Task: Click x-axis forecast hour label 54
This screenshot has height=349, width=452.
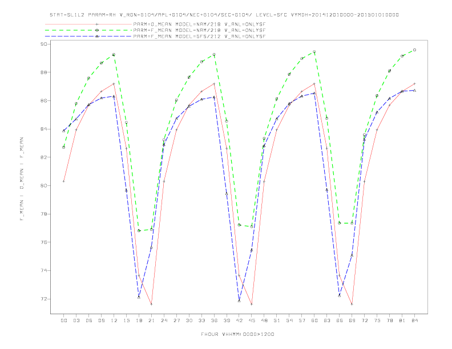Action: coord(289,320)
